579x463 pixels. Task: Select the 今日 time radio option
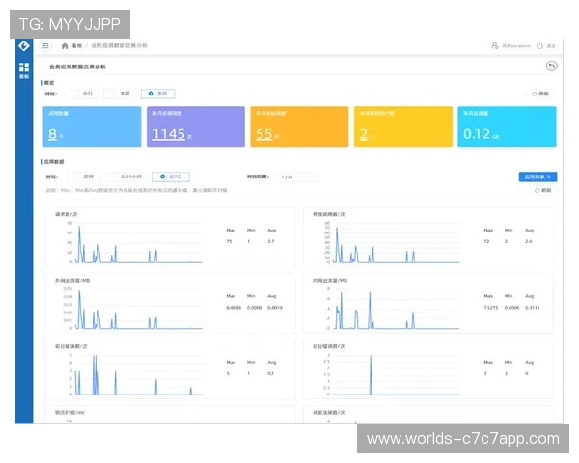coord(83,94)
